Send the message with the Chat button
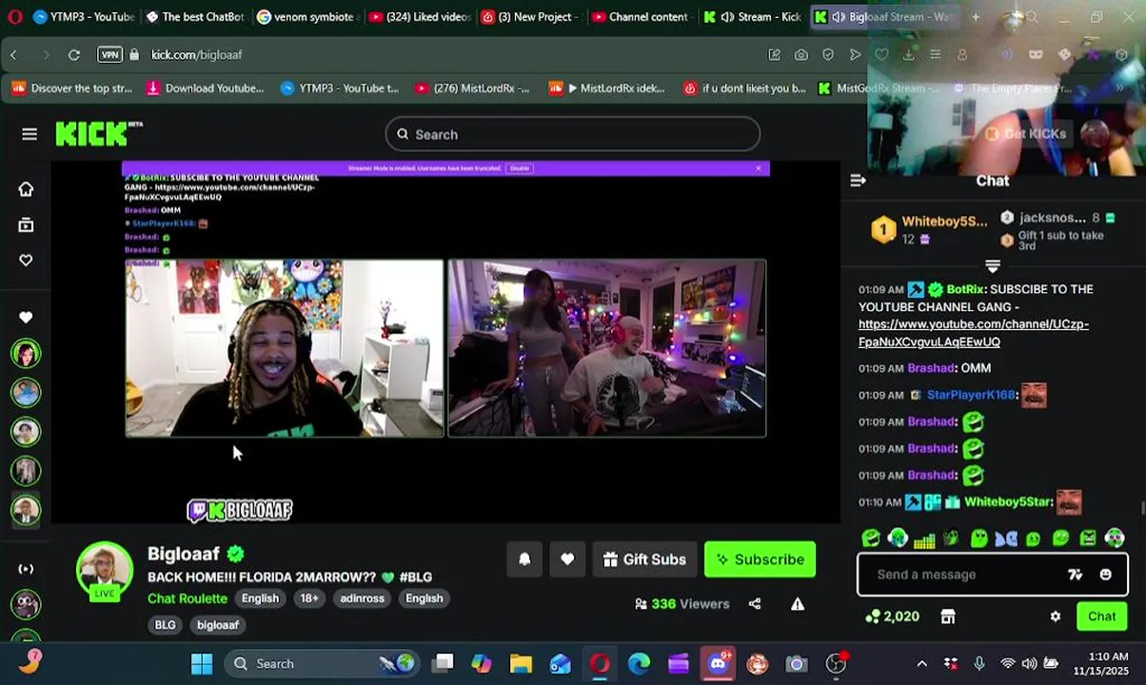 pos(1101,616)
